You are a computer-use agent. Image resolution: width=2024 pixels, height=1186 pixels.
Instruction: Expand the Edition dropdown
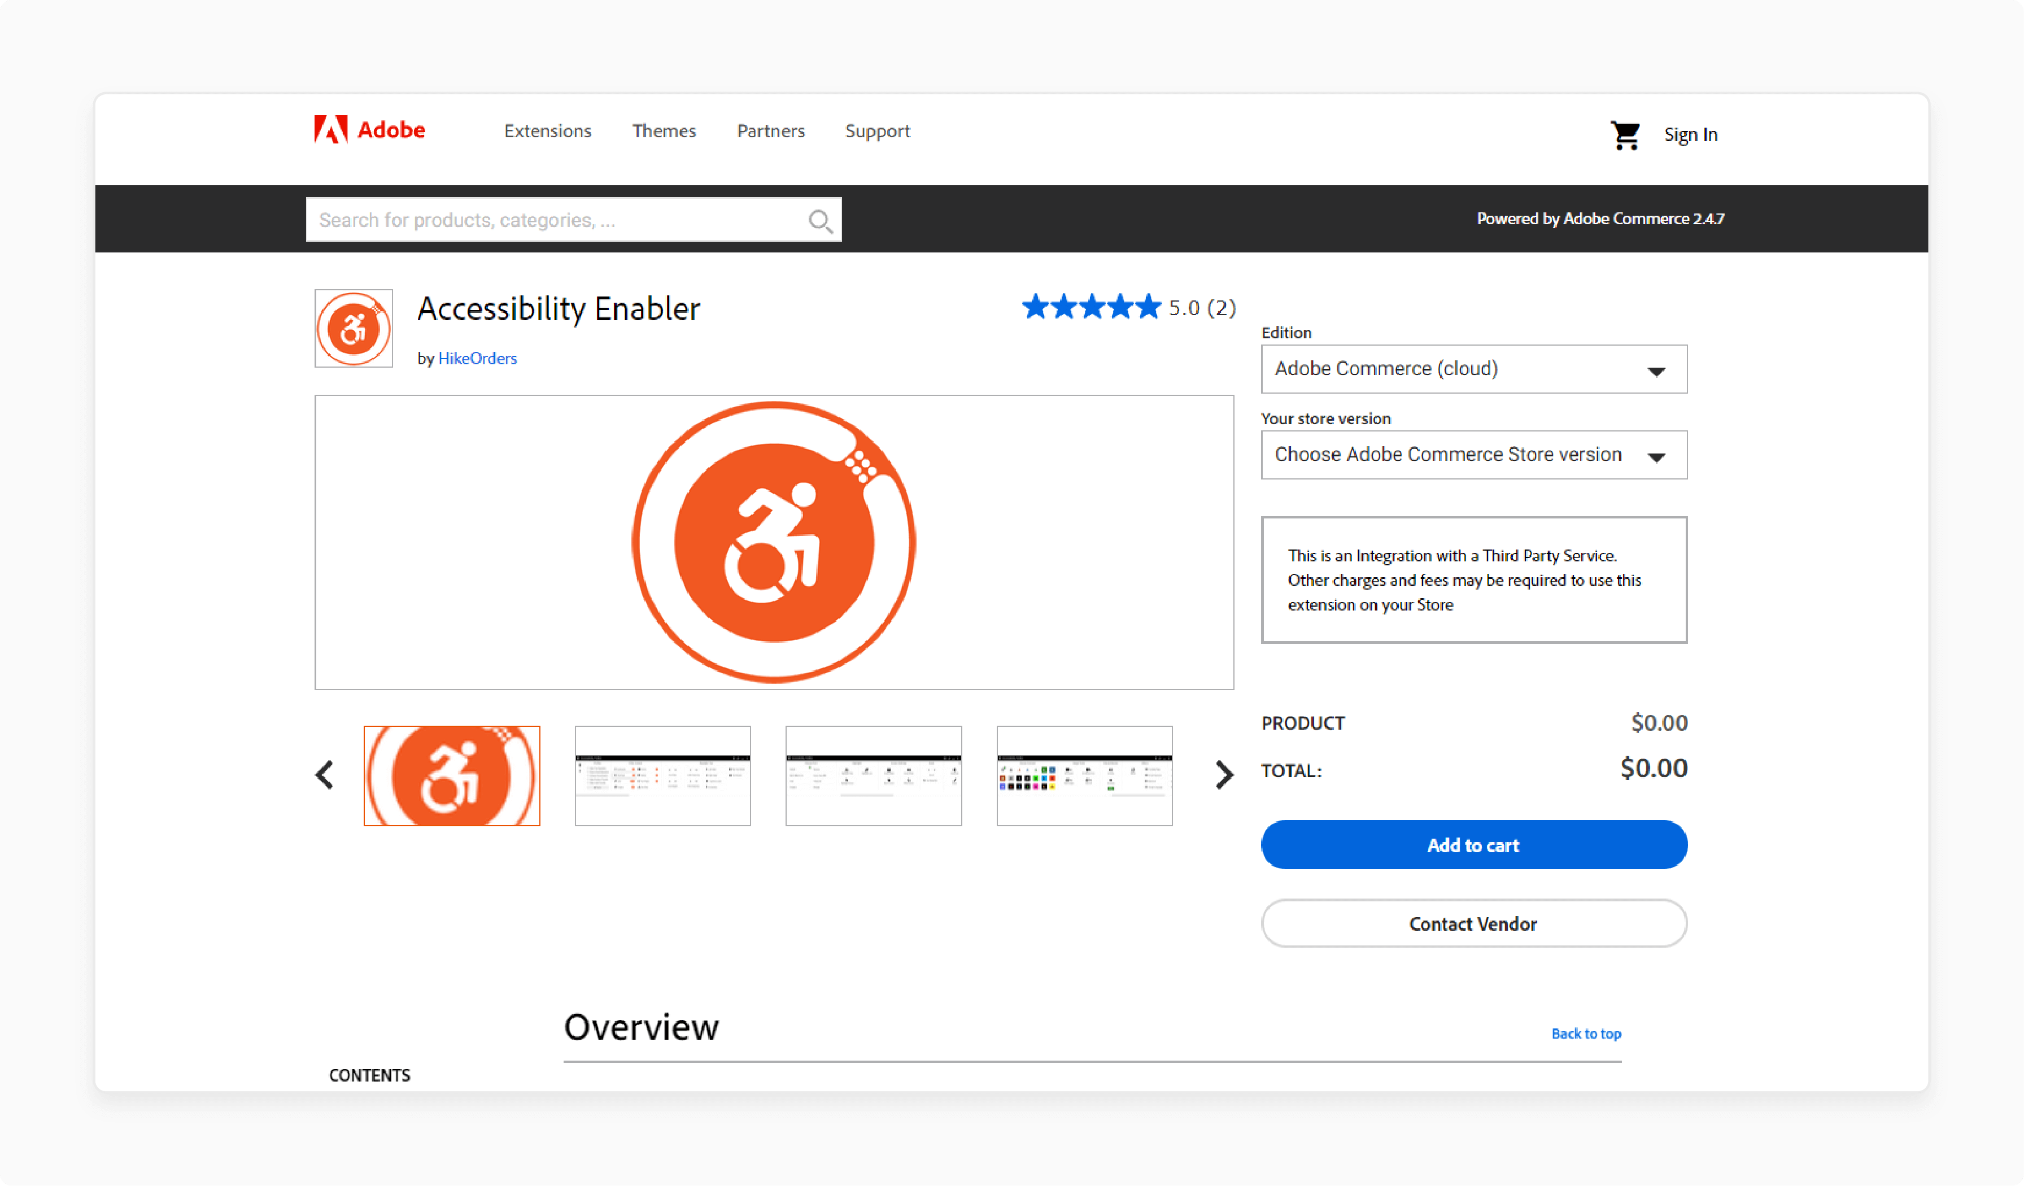pos(1473,369)
